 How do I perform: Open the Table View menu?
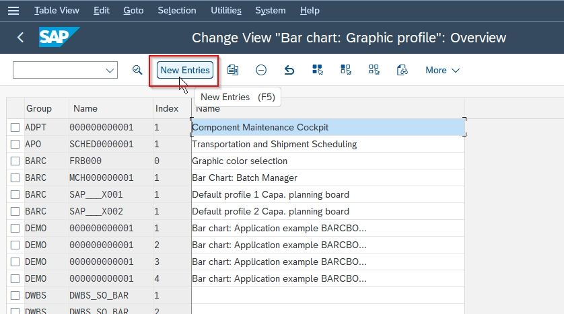pos(57,10)
